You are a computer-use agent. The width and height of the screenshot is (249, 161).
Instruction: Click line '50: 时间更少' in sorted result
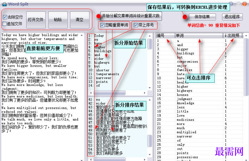click(x=100, y=134)
